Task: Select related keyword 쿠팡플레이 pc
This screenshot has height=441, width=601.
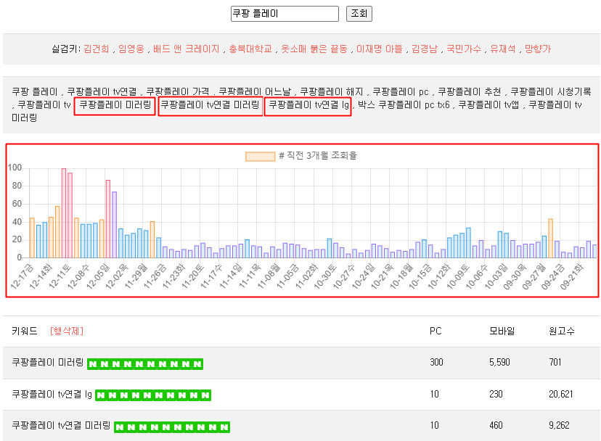Action: pyautogui.click(x=401, y=91)
